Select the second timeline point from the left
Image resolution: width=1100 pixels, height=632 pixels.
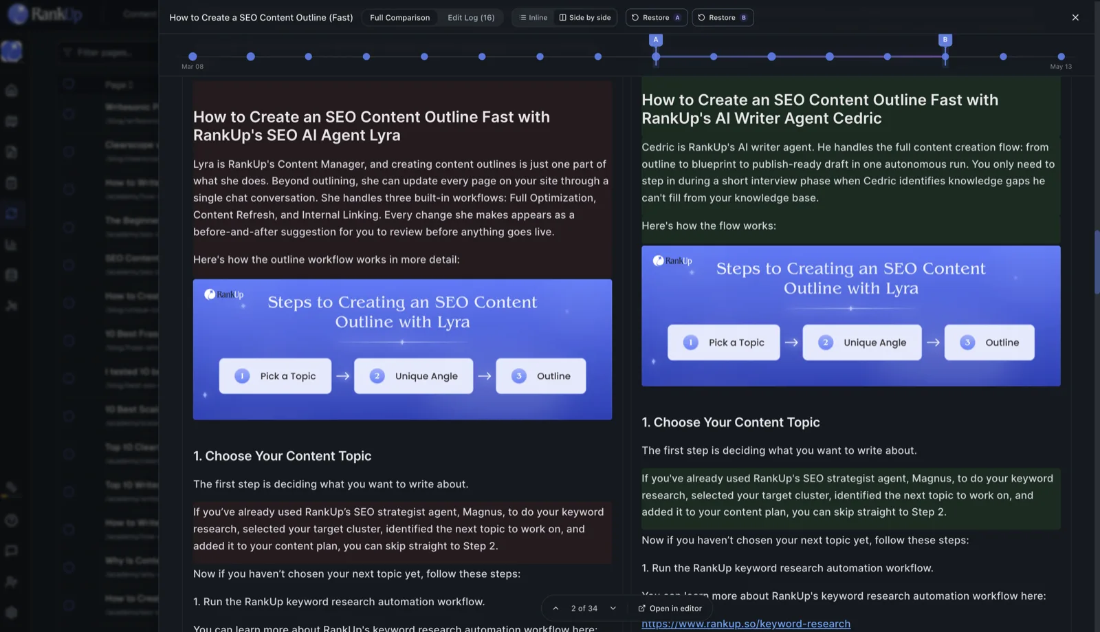point(250,56)
